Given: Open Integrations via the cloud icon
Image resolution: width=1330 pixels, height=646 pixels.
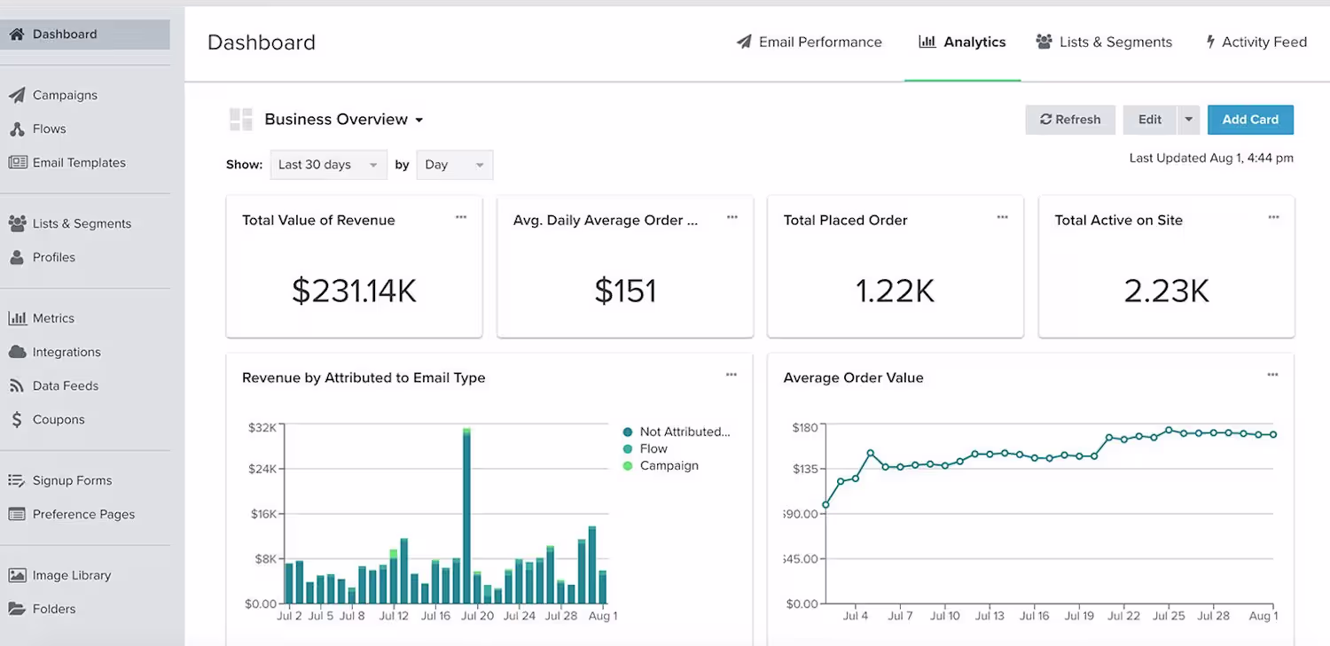Looking at the screenshot, I should (x=17, y=352).
